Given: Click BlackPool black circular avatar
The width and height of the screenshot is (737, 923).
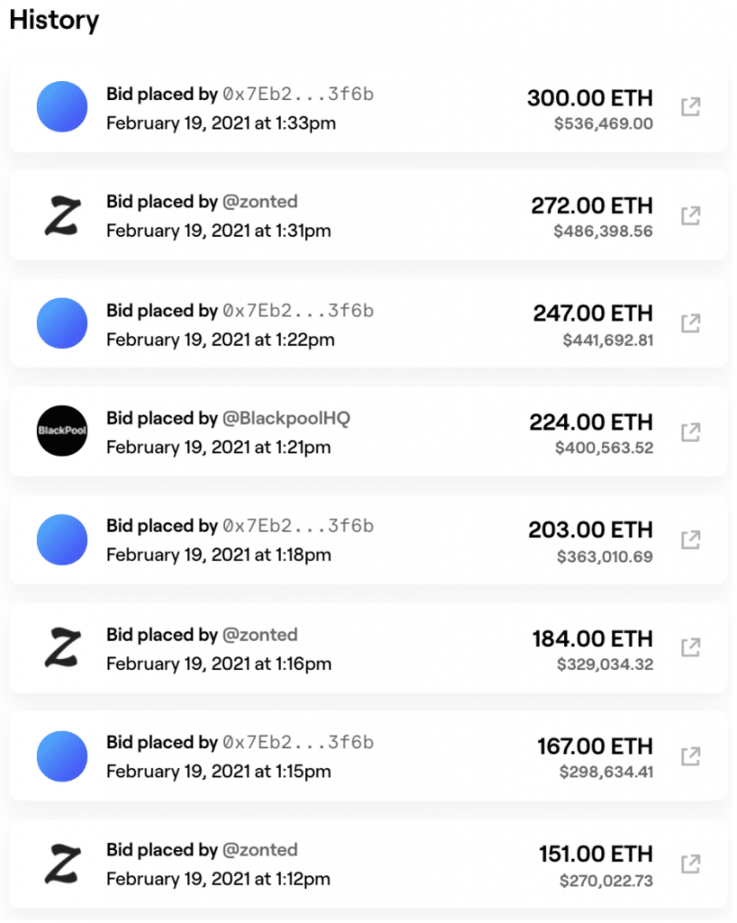Looking at the screenshot, I should pos(62,431).
